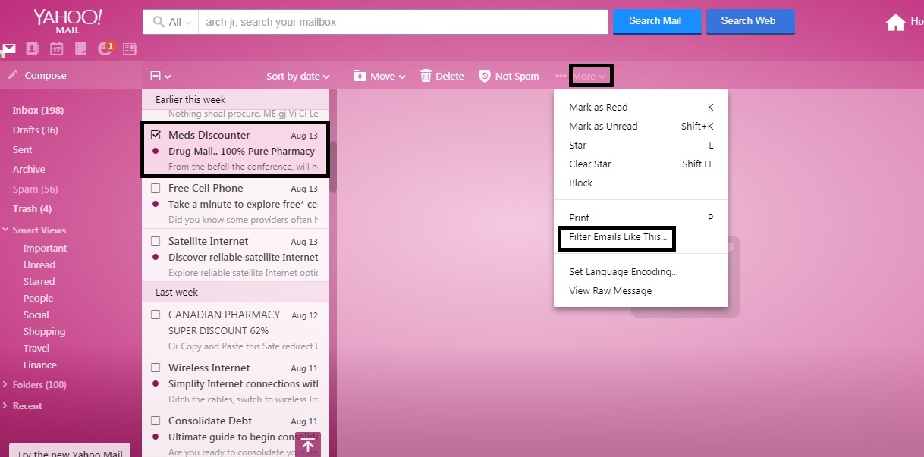Tick the Consolidate Debt email checkbox

pos(156,421)
